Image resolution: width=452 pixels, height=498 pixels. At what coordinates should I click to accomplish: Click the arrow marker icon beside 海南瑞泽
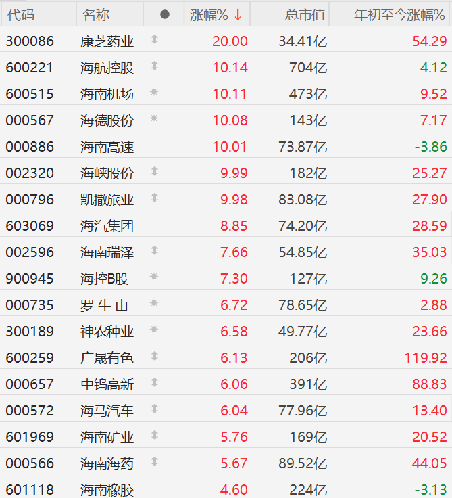point(155,250)
